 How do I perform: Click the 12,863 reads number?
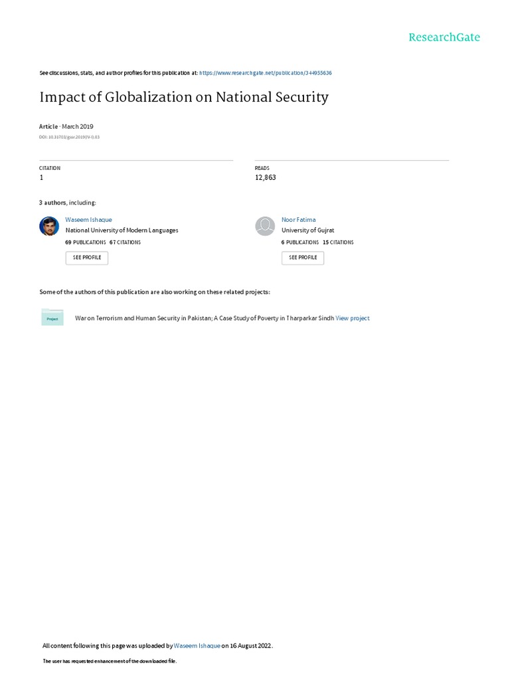point(265,178)
